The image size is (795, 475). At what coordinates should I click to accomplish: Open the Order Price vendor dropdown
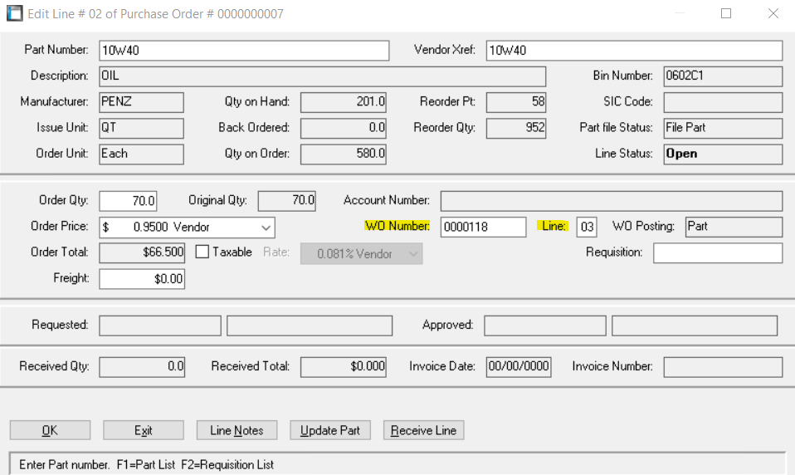coord(266,227)
